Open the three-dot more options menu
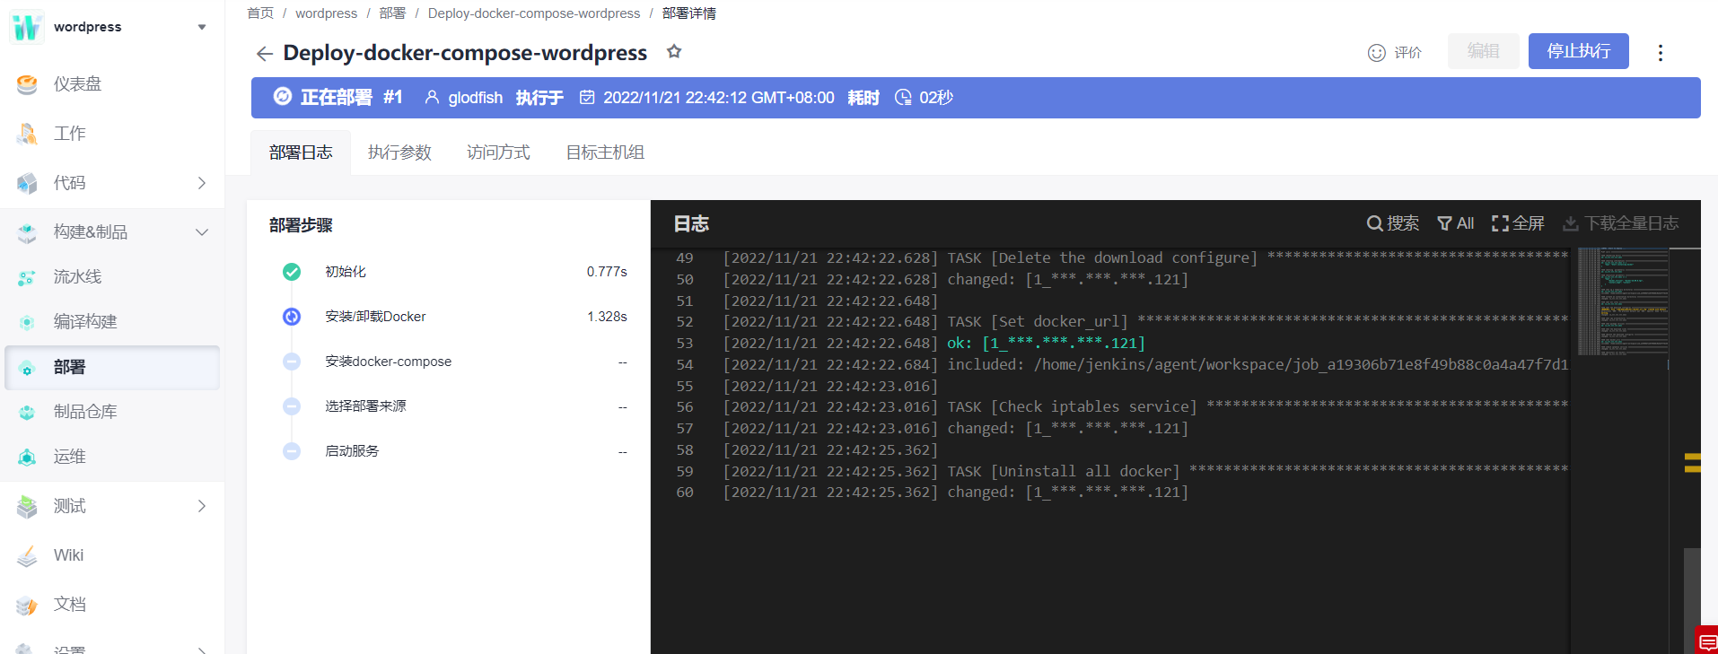The height and width of the screenshot is (654, 1718). 1660,53
